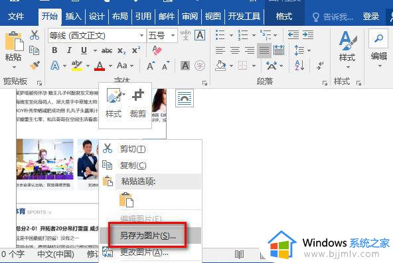Click the Shrink Font icon
This screenshot has height=263, width=393.
click(x=165, y=66)
